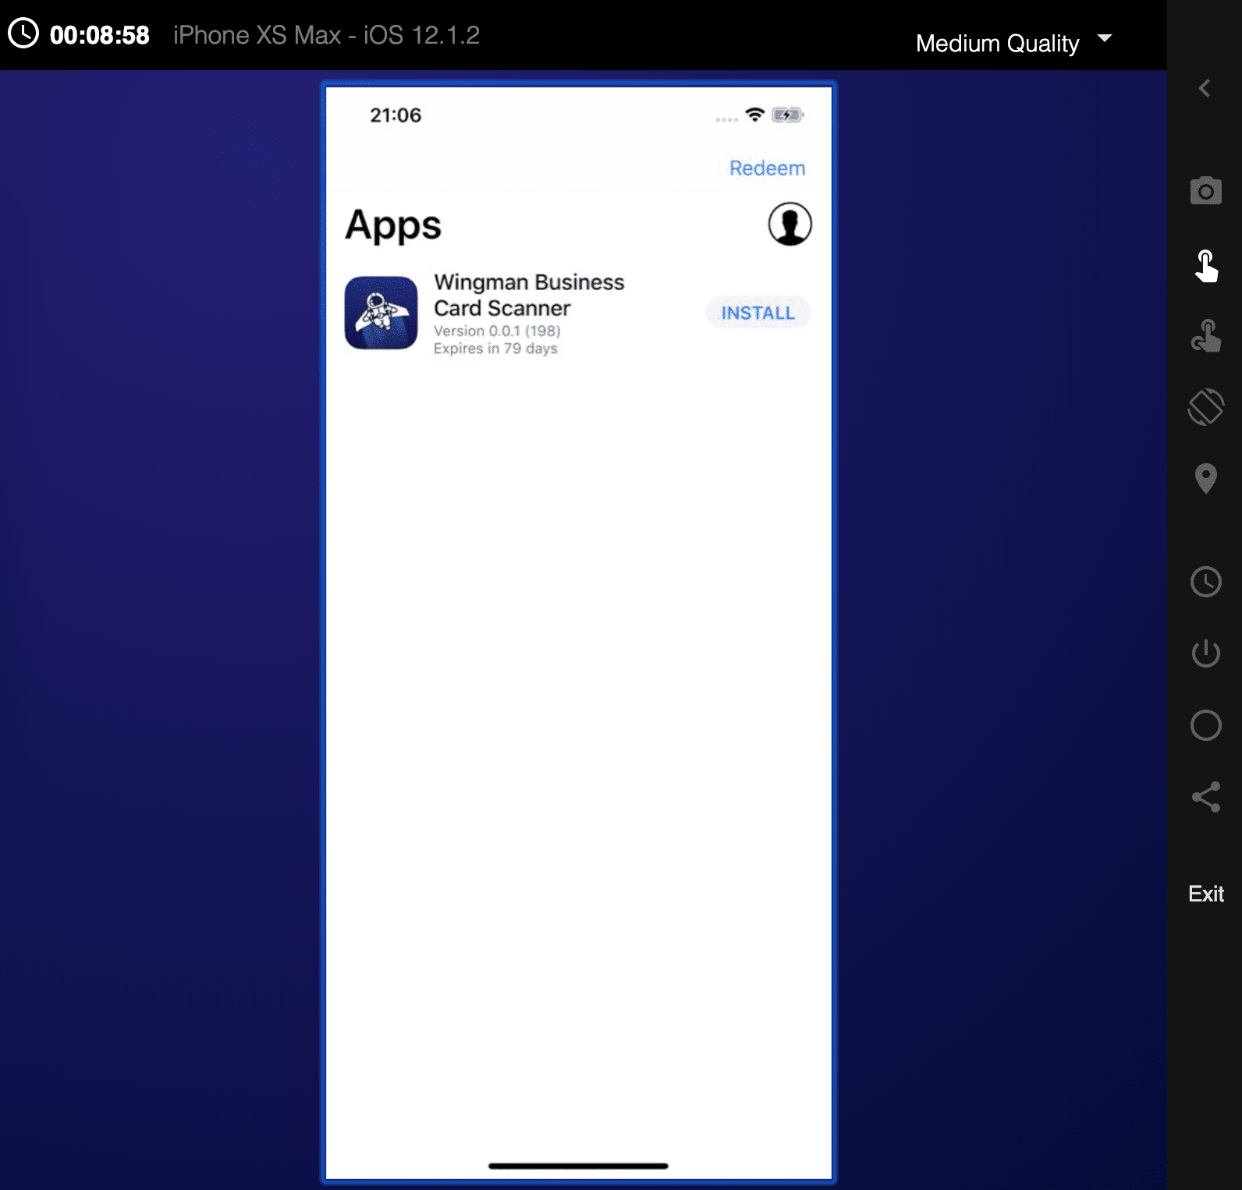Tap the Apps heading
1242x1190 pixels.
point(393,225)
